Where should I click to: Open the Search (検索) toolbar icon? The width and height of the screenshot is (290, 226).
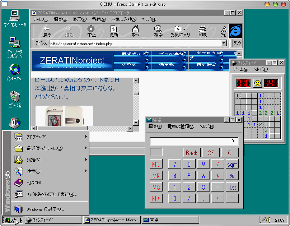[x=158, y=31]
